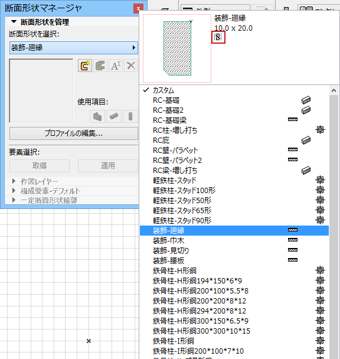Click the profile list scrollbar track

[x=334, y=227]
